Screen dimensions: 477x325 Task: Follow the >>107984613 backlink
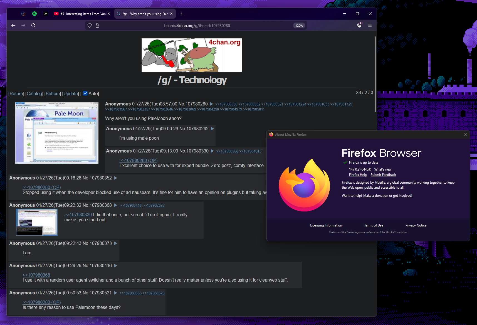[x=250, y=151]
